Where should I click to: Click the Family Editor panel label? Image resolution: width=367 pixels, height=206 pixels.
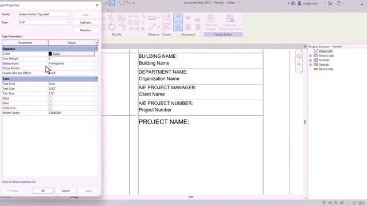223,34
